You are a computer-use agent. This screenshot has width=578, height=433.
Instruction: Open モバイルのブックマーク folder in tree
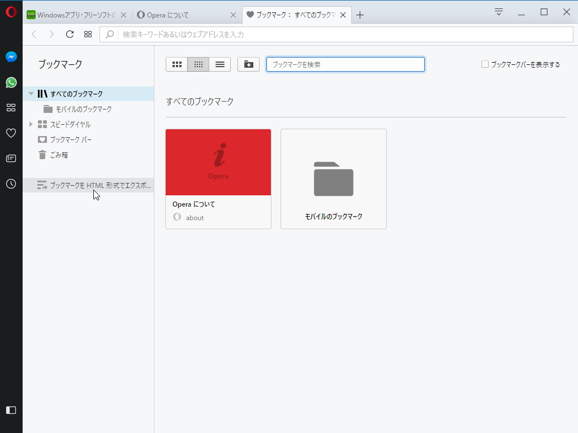88,110
